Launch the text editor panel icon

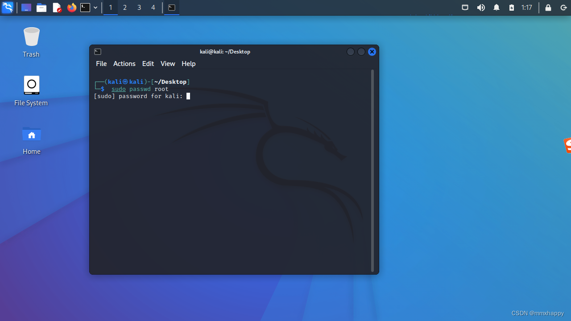(57, 8)
